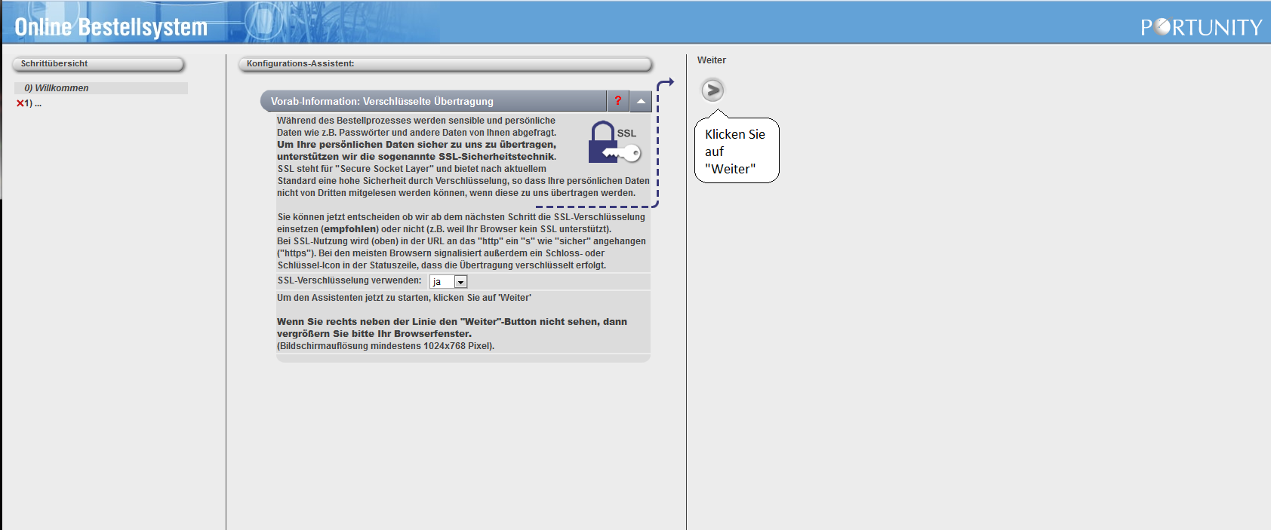This screenshot has width=1271, height=530.
Task: Click the 'Klicken Sie auf Weiter' tooltip bubble
Action: coord(736,152)
